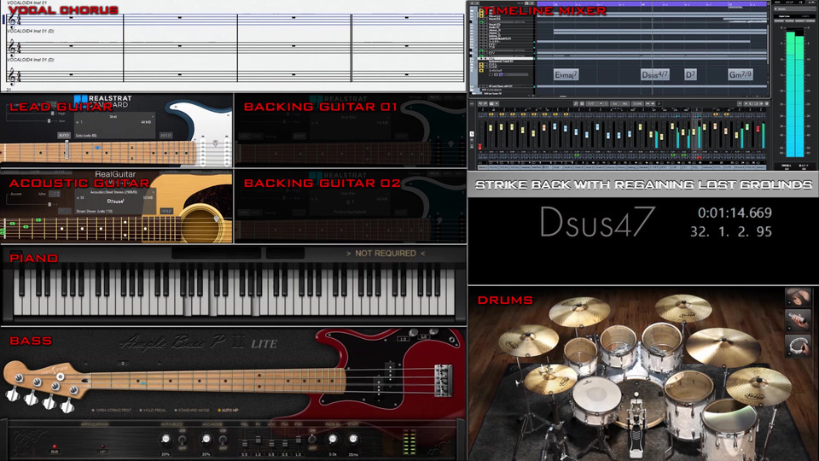Select the Gm7/9 chord event in the timeline
819x461 pixels.
pos(741,75)
